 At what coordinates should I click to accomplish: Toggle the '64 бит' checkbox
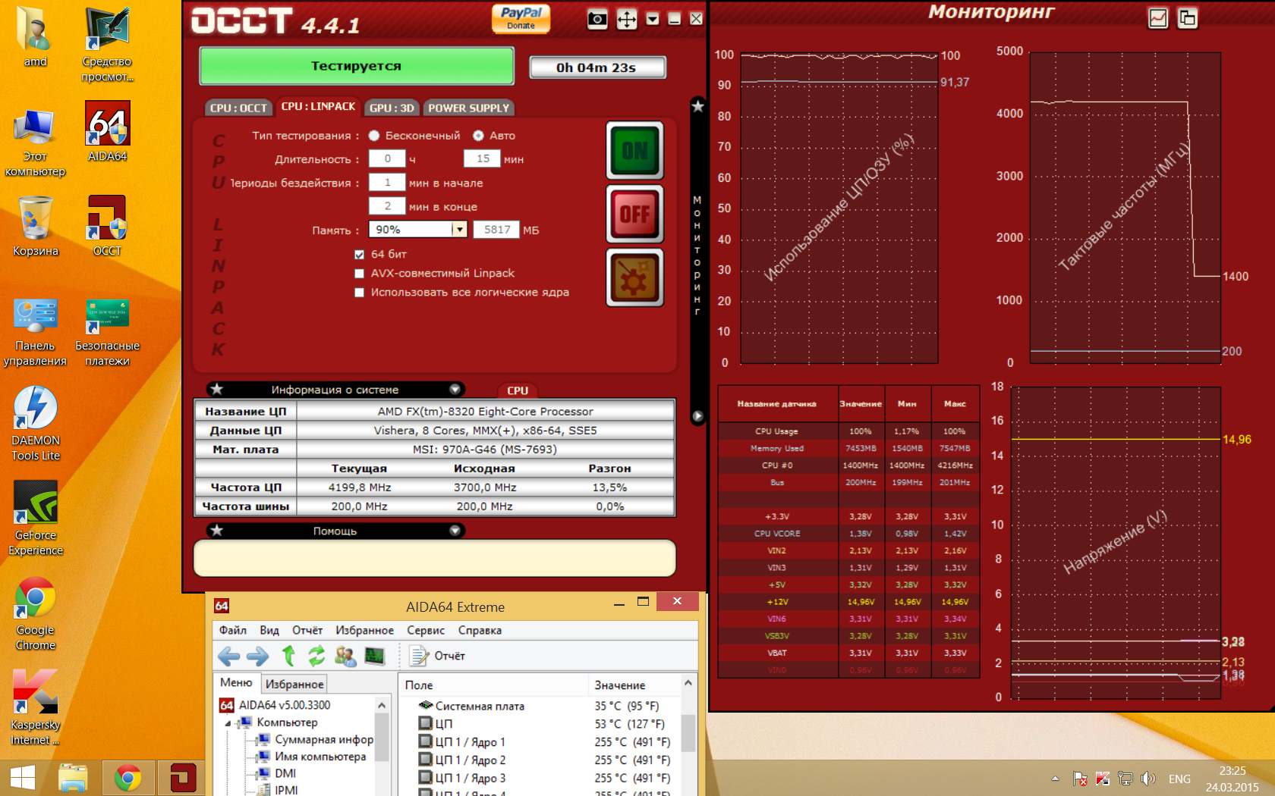tap(360, 255)
